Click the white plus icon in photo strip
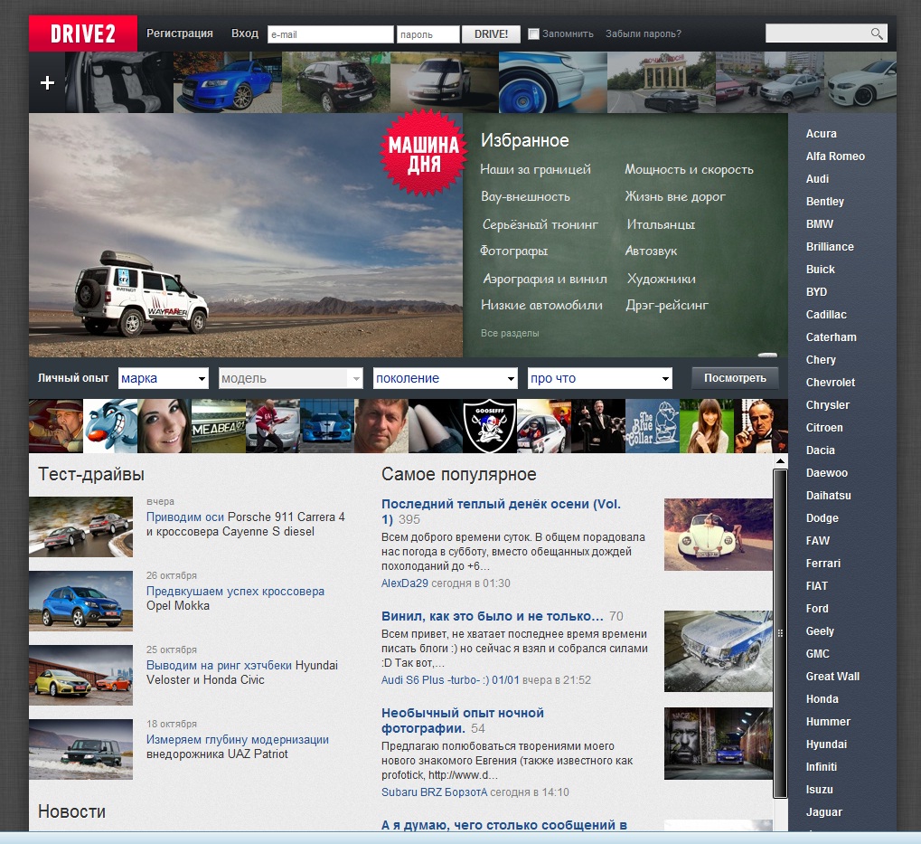The height and width of the screenshot is (844, 921). pyautogui.click(x=47, y=83)
